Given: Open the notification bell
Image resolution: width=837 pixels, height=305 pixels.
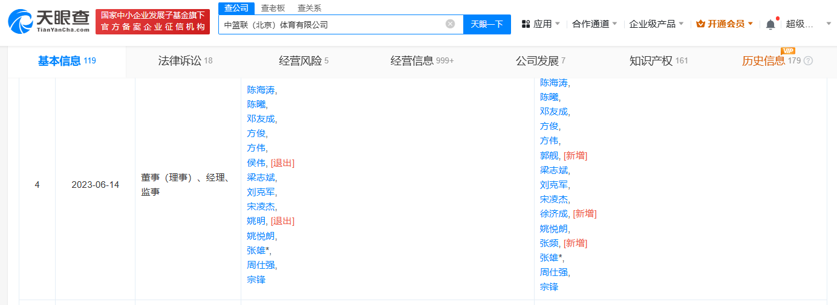Looking at the screenshot, I should (770, 24).
